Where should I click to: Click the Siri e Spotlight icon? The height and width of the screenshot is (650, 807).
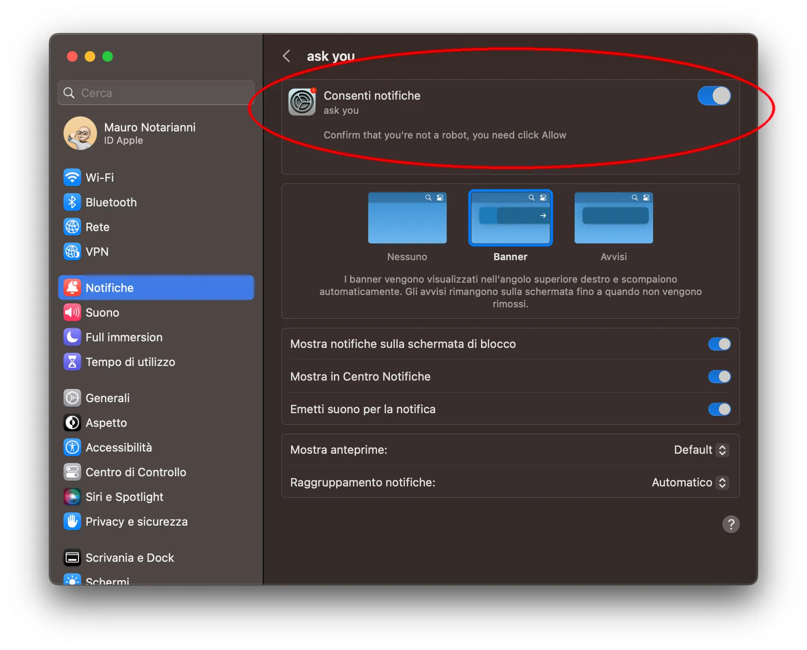[x=73, y=497]
